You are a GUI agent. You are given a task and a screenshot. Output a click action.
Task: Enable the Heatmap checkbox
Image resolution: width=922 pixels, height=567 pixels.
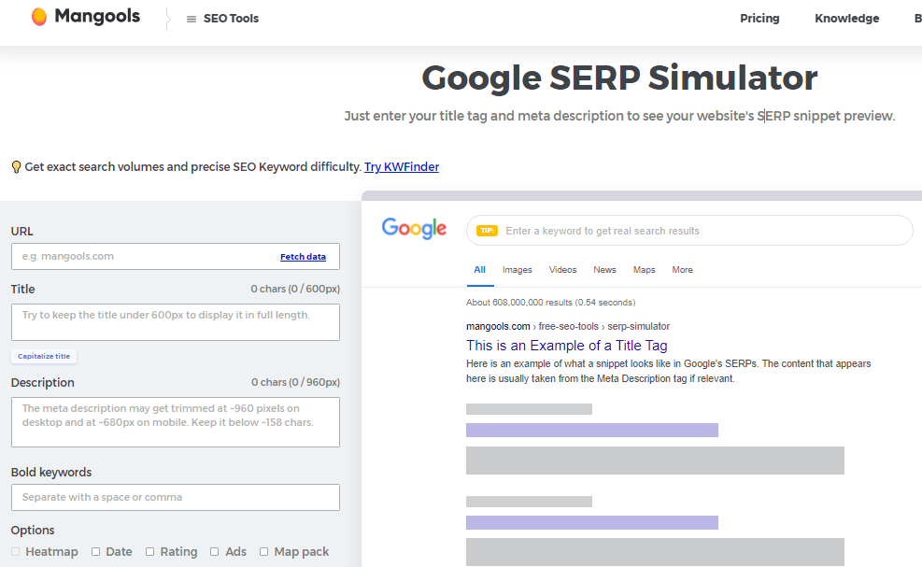click(x=15, y=552)
